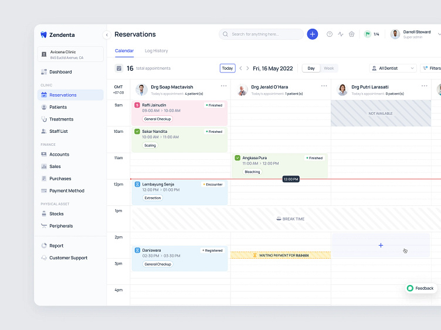This screenshot has width=441, height=330.
Task: Collapse the sidebar with the arrow button
Action: 107,35
